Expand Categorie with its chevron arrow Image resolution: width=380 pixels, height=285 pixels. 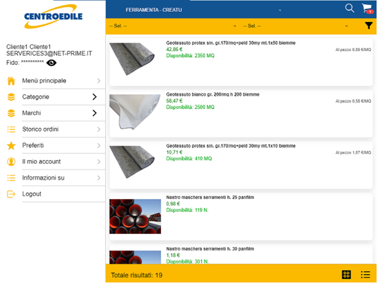pyautogui.click(x=94, y=97)
